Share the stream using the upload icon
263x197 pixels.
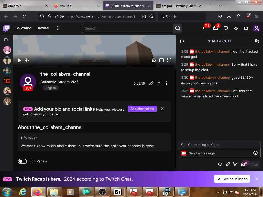159,83
